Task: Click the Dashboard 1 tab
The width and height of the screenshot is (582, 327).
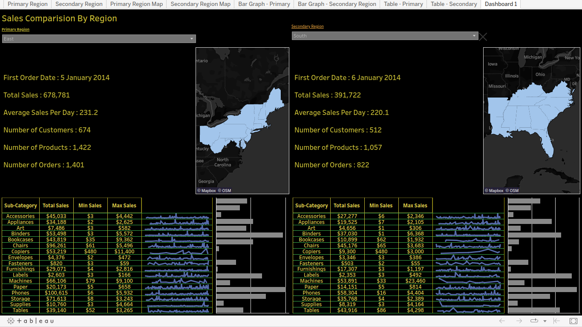Action: (x=501, y=4)
